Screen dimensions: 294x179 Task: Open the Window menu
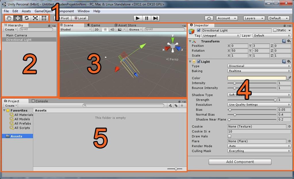point(84,11)
